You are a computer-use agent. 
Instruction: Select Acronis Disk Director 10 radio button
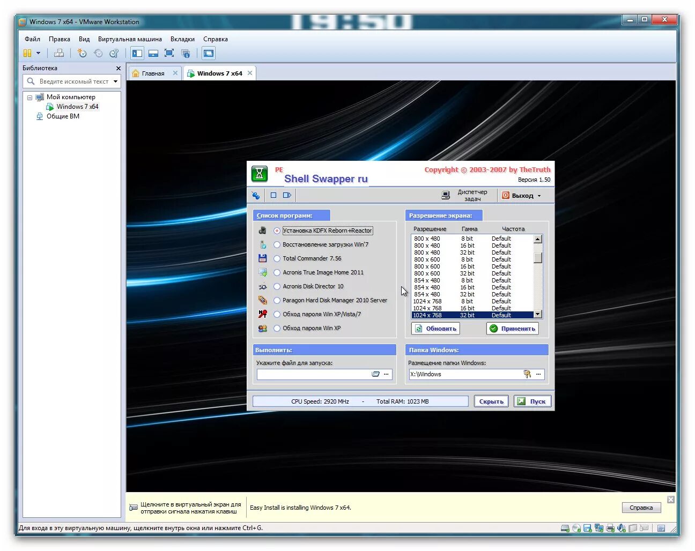point(277,286)
